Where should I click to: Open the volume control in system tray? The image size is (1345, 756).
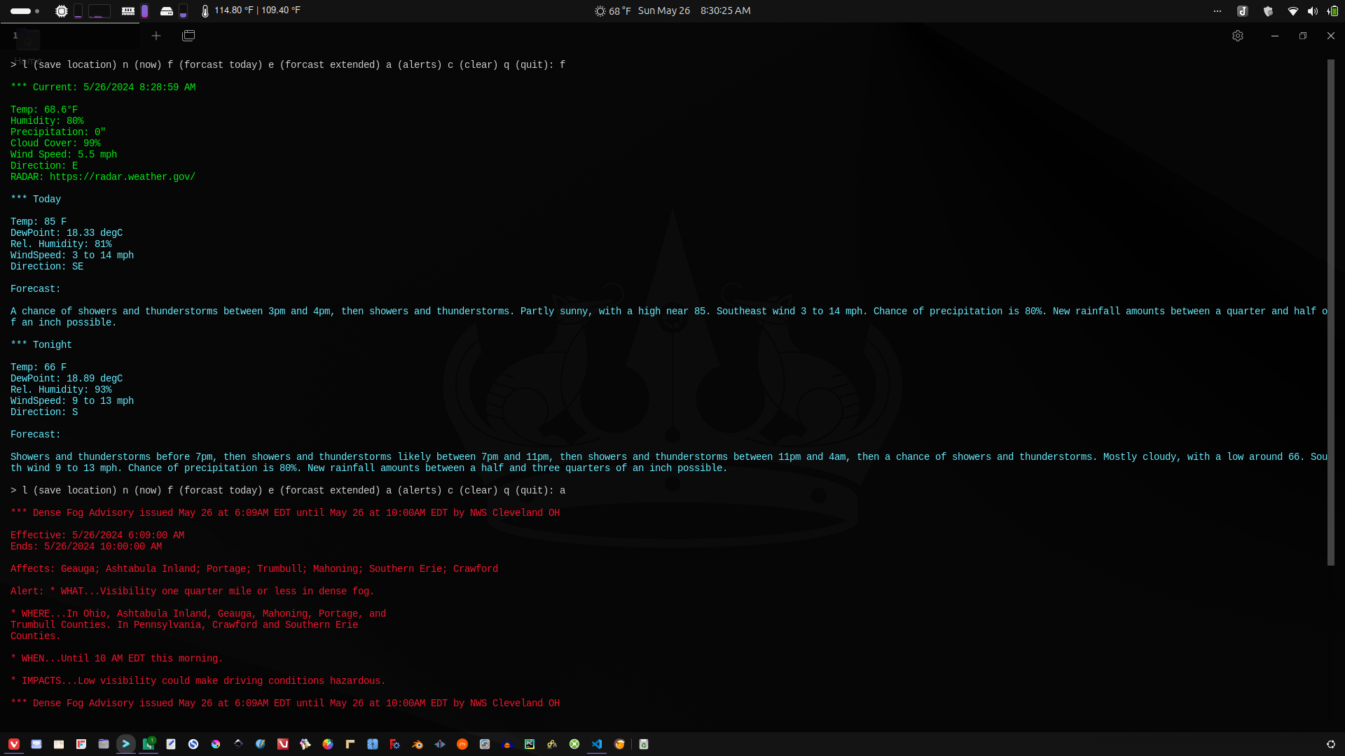point(1313,10)
